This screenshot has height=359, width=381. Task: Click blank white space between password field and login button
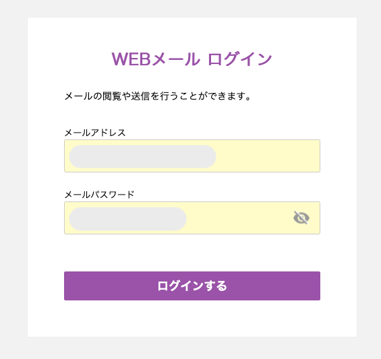pyautogui.click(x=192, y=253)
